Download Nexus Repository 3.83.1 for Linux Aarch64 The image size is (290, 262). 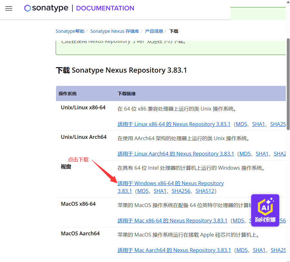[x=176, y=154]
